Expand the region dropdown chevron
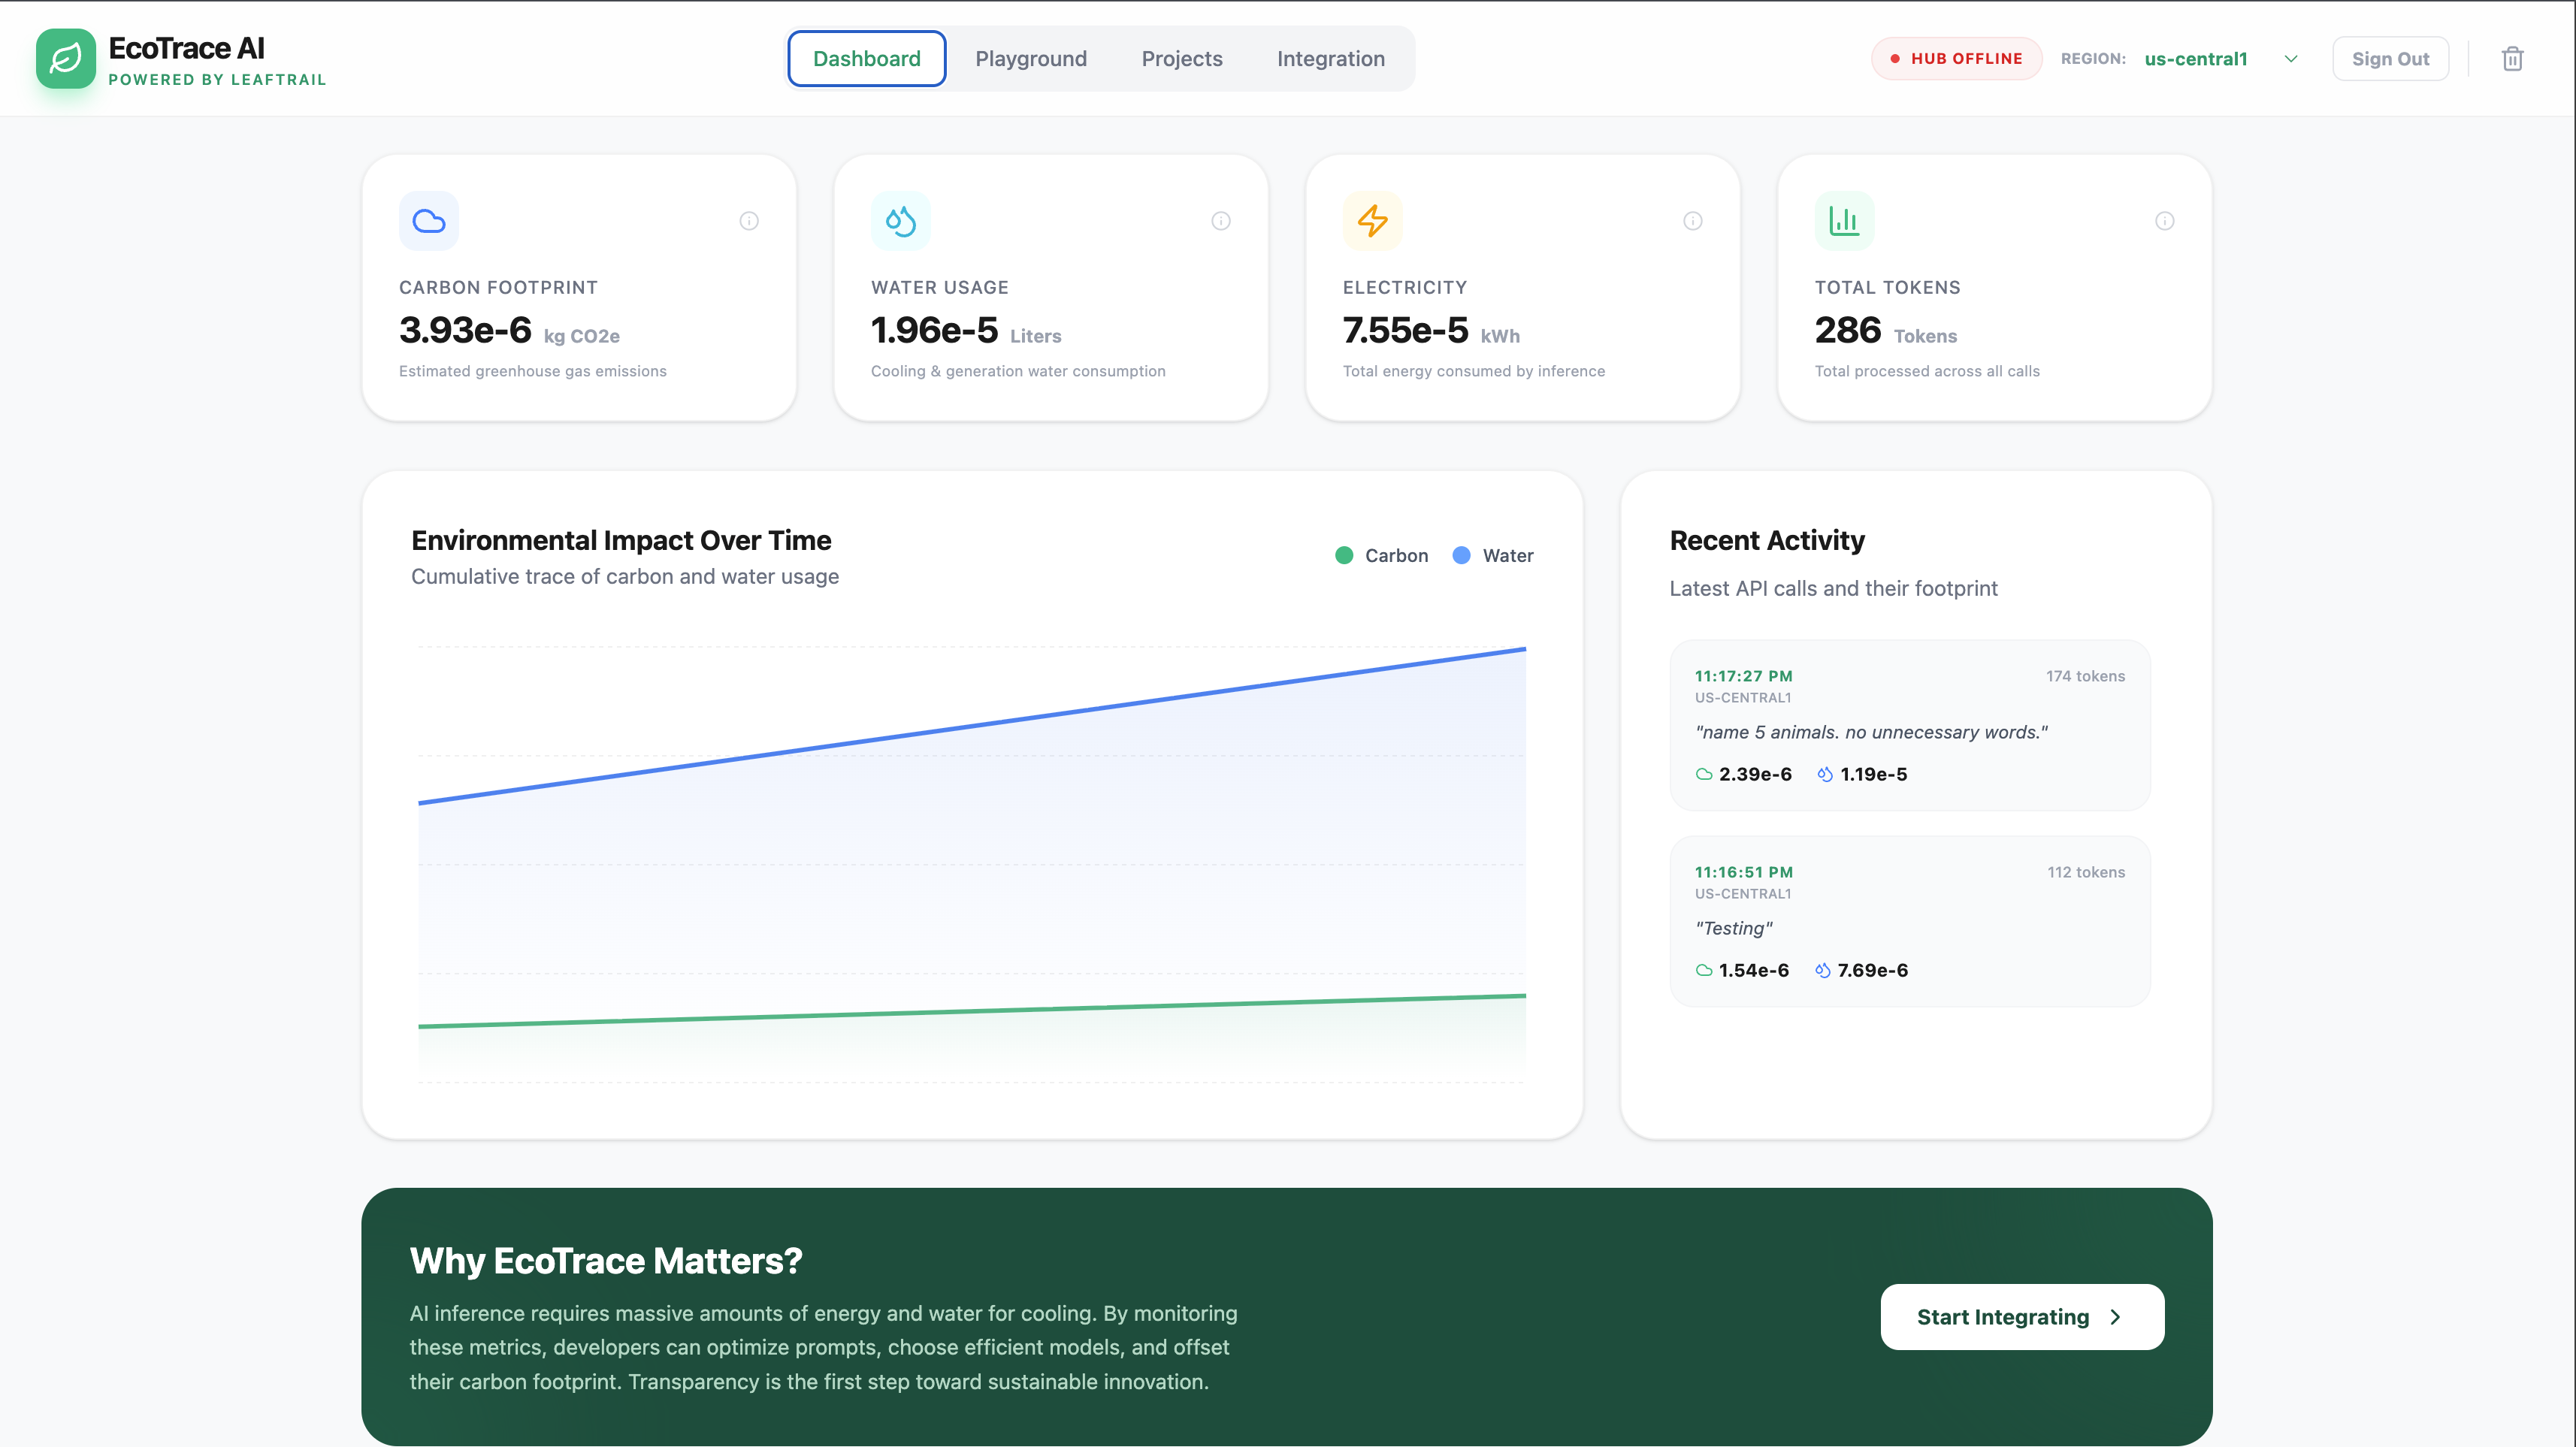Image resolution: width=2576 pixels, height=1447 pixels. tap(2291, 59)
